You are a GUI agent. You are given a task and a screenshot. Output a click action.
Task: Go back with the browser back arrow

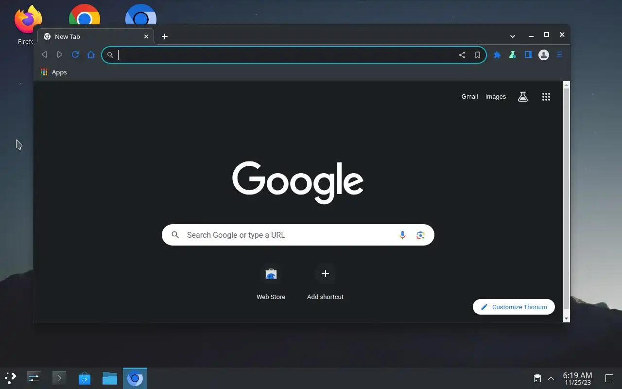[x=44, y=54]
